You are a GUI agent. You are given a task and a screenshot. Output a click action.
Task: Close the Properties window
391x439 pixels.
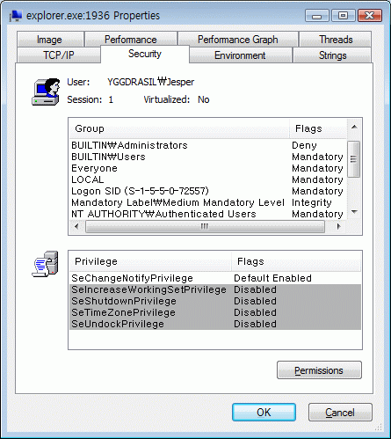370,16
